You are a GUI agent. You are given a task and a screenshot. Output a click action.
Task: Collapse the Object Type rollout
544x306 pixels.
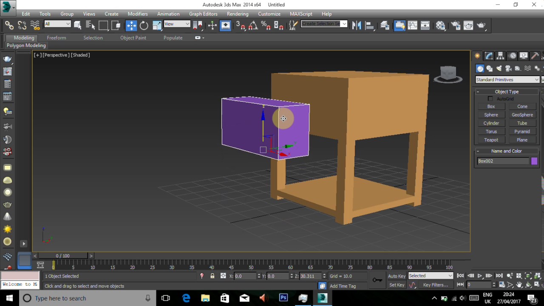(507, 92)
